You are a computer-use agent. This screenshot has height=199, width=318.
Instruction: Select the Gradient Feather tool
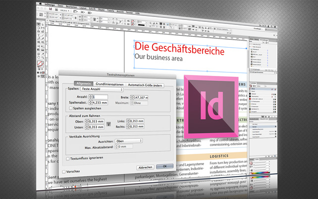pos(43,50)
